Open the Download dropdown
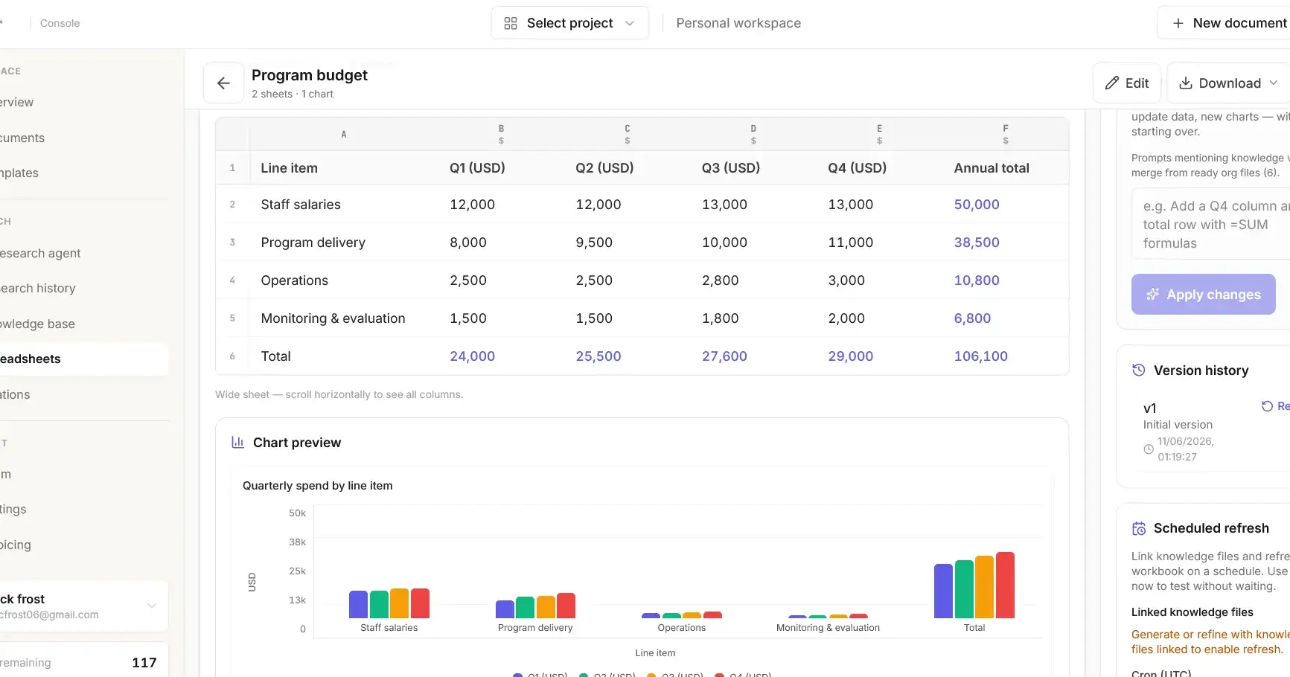 click(x=1229, y=83)
